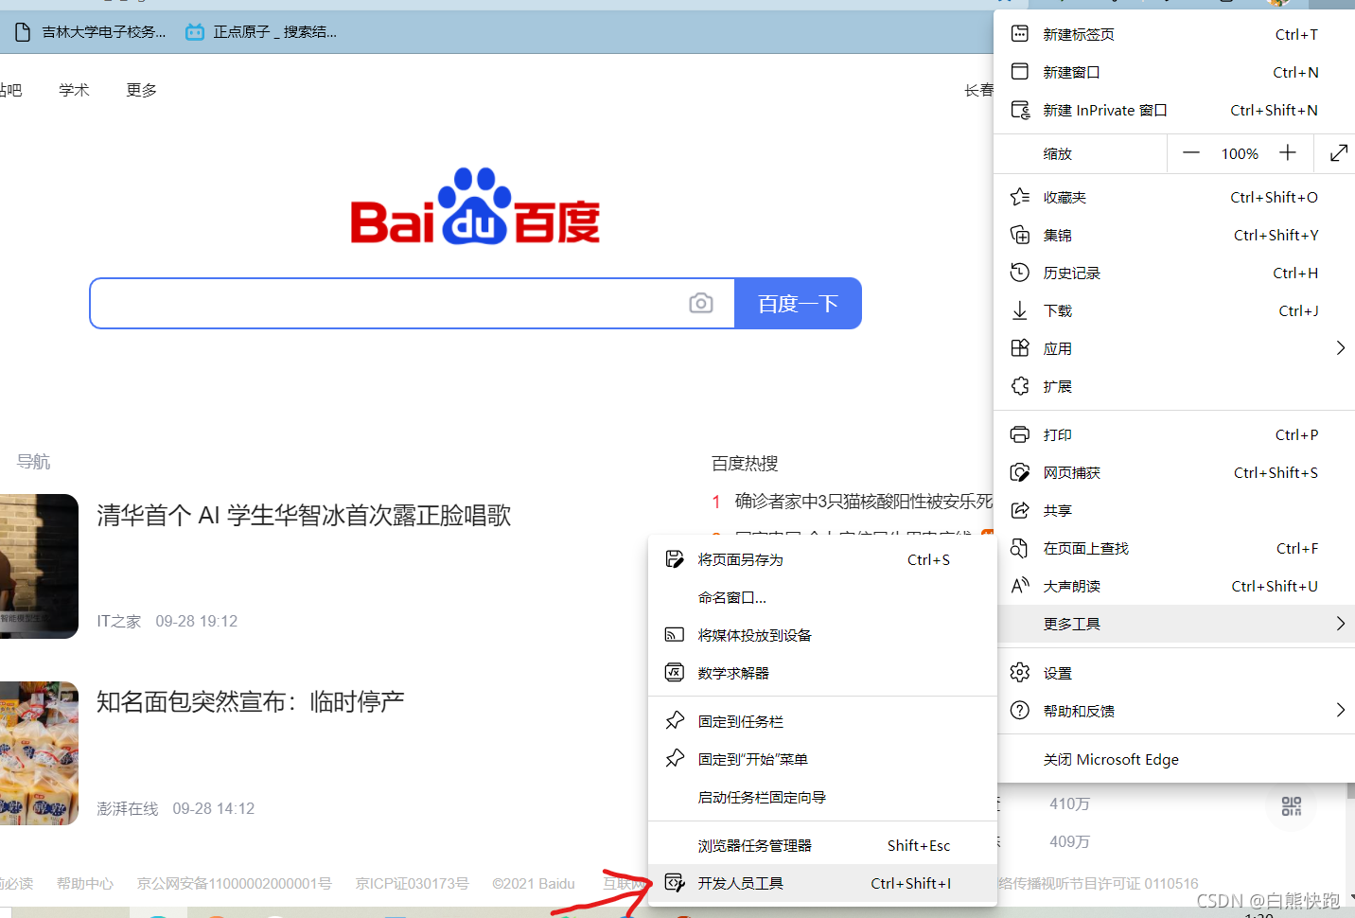This screenshot has width=1355, height=918.
Task: Click the favorites star icon (收藏夹)
Action: [1020, 197]
